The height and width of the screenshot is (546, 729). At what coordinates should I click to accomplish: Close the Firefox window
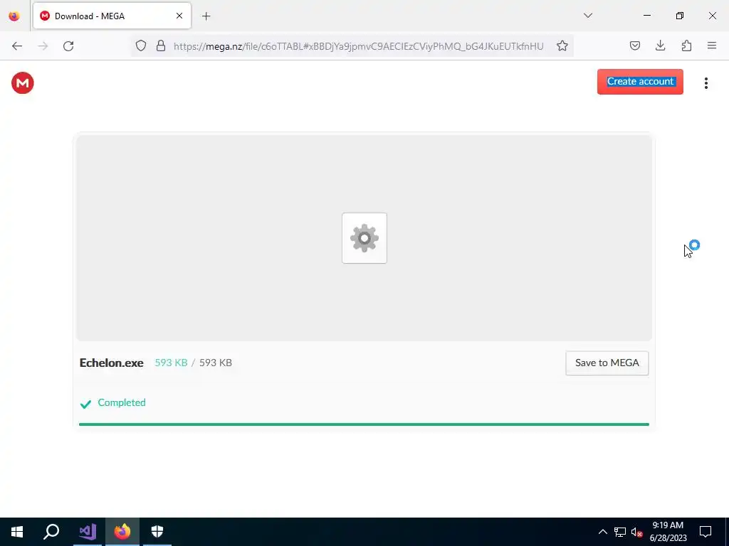[712, 16]
